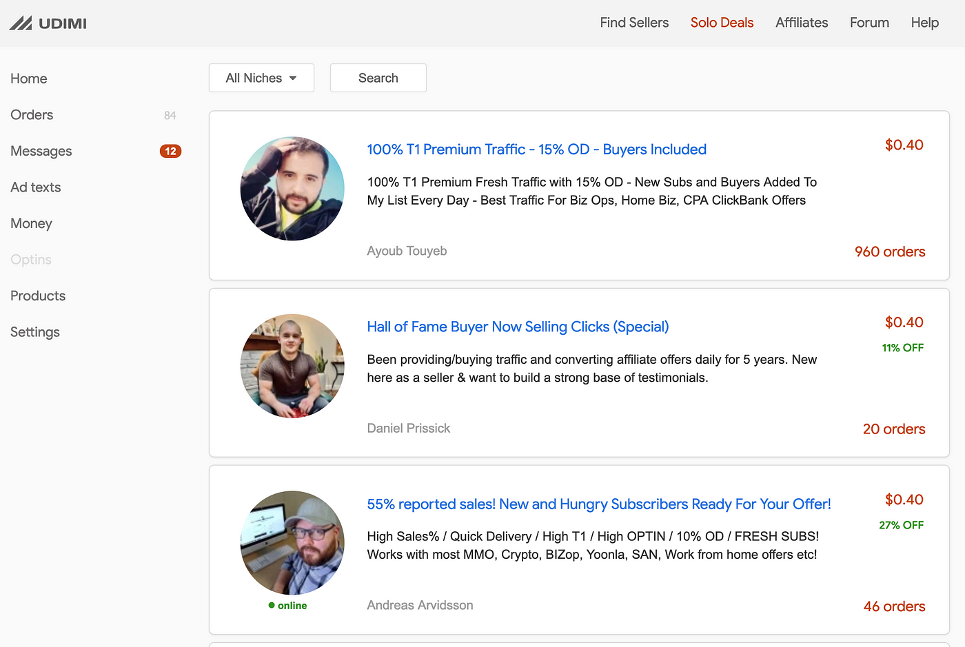Go to Affiliates section

[802, 23]
